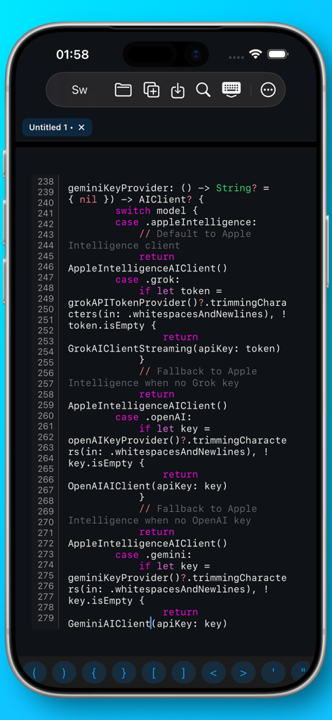332x720 pixels.
Task: Select the Untitled 1 tab
Action: point(51,127)
